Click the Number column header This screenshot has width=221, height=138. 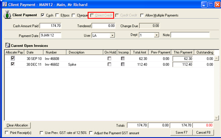click(55, 52)
